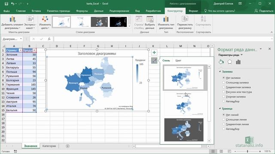Click Ribbon Display Options icon in title bar

coord(240,3)
